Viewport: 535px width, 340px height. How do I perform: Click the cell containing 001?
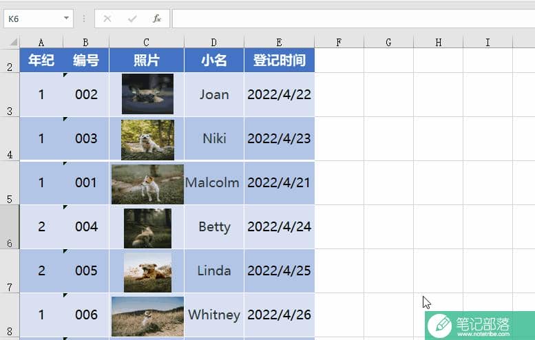pos(86,183)
